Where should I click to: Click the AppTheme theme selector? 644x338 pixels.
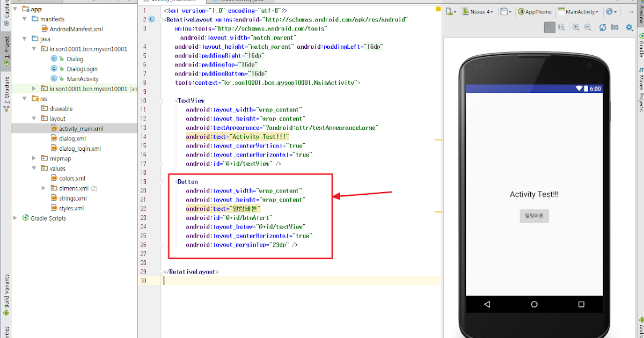[x=535, y=12]
